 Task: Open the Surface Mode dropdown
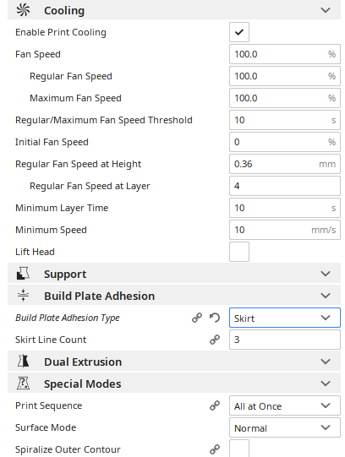pyautogui.click(x=285, y=427)
